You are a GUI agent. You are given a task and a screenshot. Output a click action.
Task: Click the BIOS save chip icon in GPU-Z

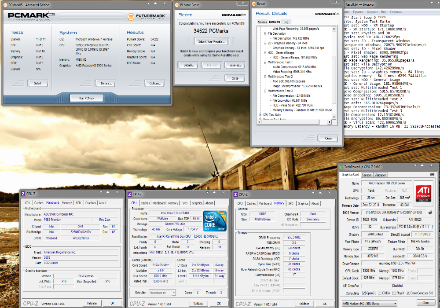tap(430, 212)
